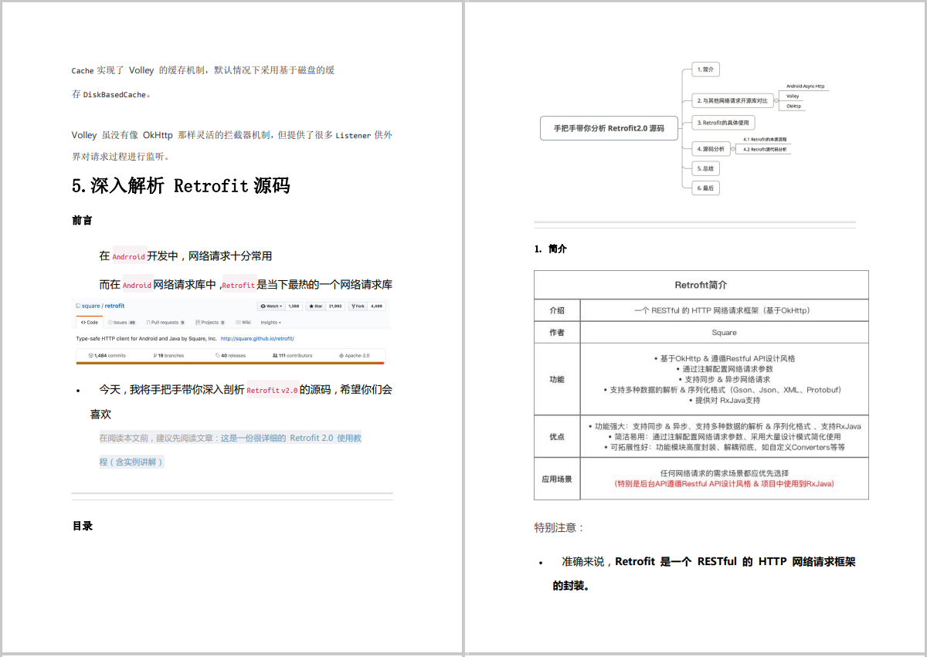The width and height of the screenshot is (927, 657).
Task: Click mind map node '2. 与其他网络请求开源库对比'
Action: (732, 100)
